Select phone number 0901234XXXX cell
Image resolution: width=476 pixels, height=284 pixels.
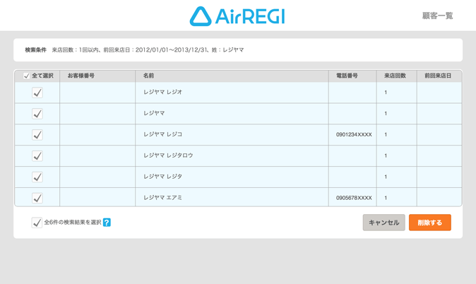pos(353,134)
